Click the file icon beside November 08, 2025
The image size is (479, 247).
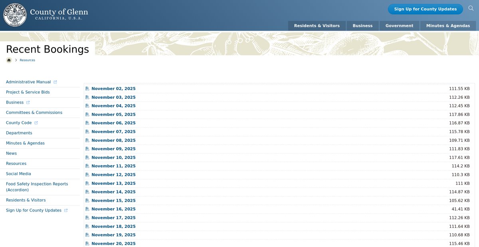click(x=87, y=140)
